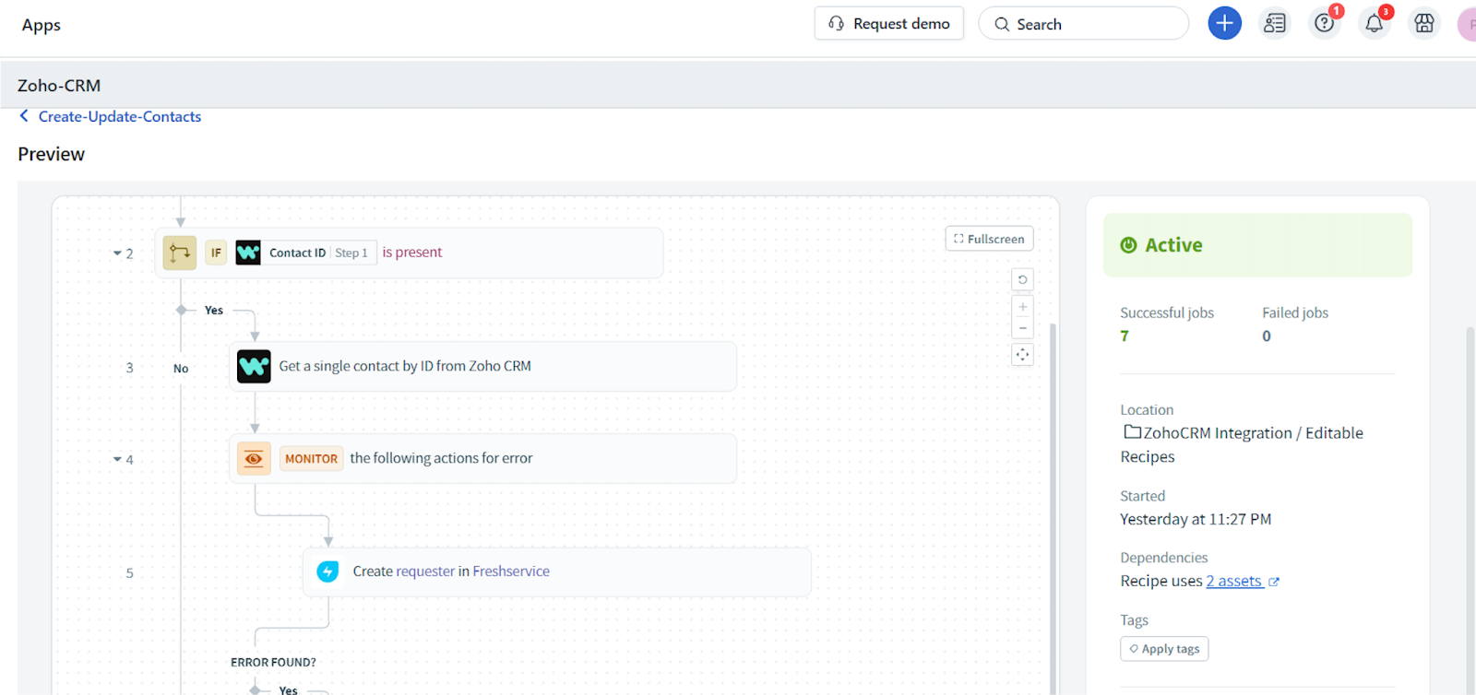Click the Freshservice lightning icon on step 5
Image resolution: width=1476 pixels, height=695 pixels.
[327, 571]
